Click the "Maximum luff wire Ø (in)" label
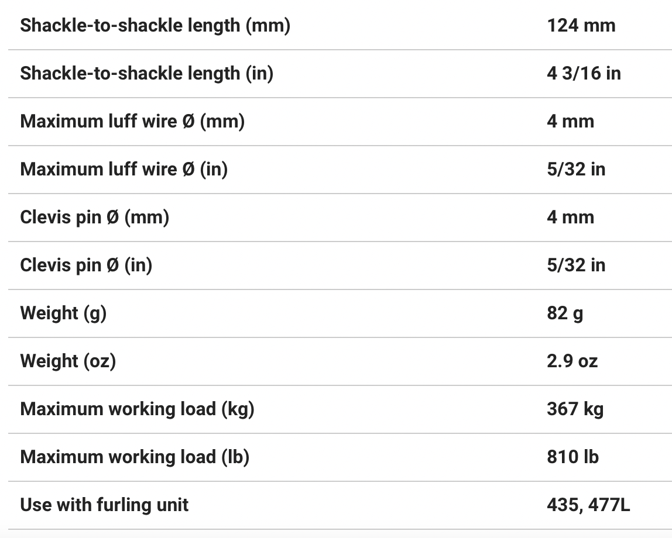This screenshot has width=672, height=538. coord(124,170)
